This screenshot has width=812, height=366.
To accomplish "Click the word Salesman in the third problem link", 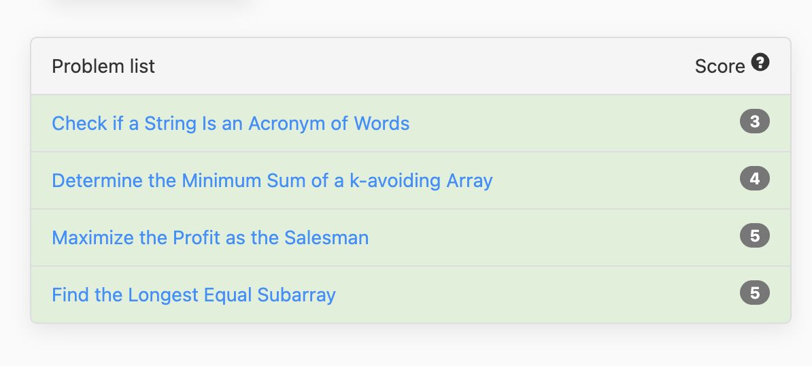I will 326,237.
